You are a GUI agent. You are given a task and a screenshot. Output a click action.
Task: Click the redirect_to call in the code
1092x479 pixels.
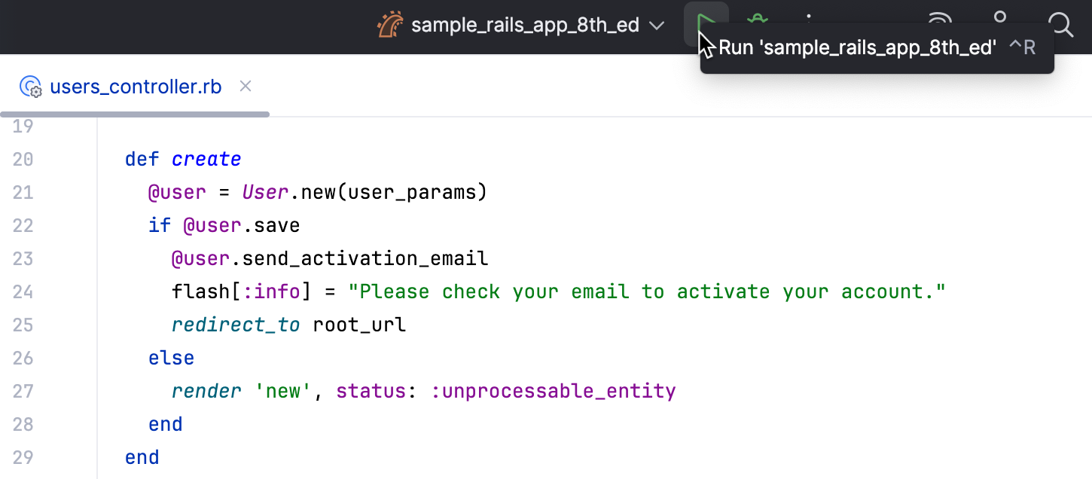coord(236,325)
